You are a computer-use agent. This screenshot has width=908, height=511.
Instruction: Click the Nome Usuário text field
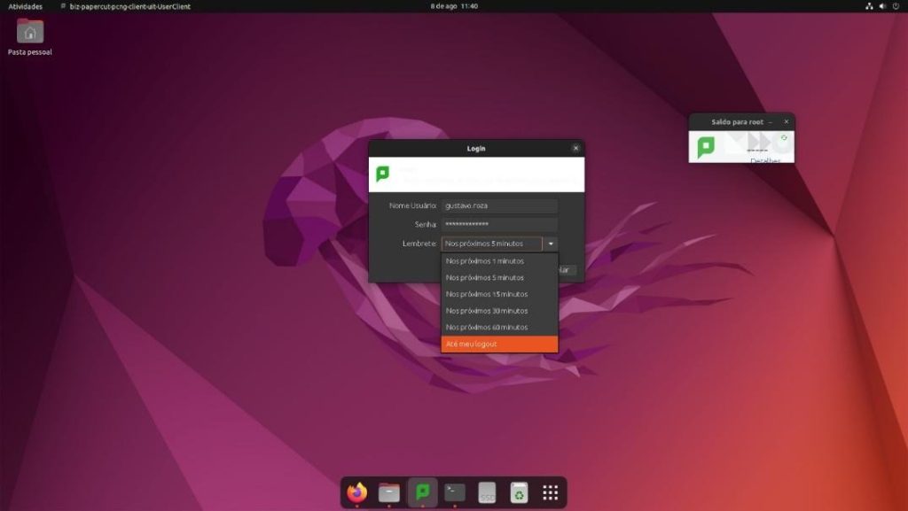click(500, 205)
